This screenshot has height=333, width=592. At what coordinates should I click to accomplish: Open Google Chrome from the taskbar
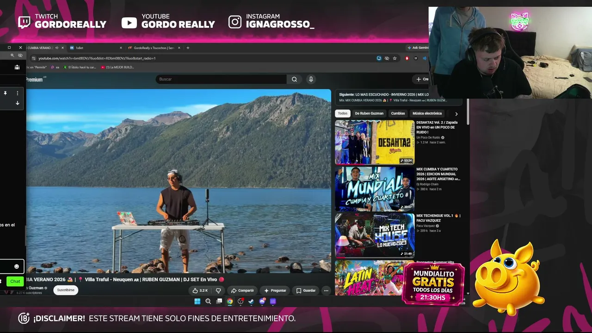click(x=230, y=302)
